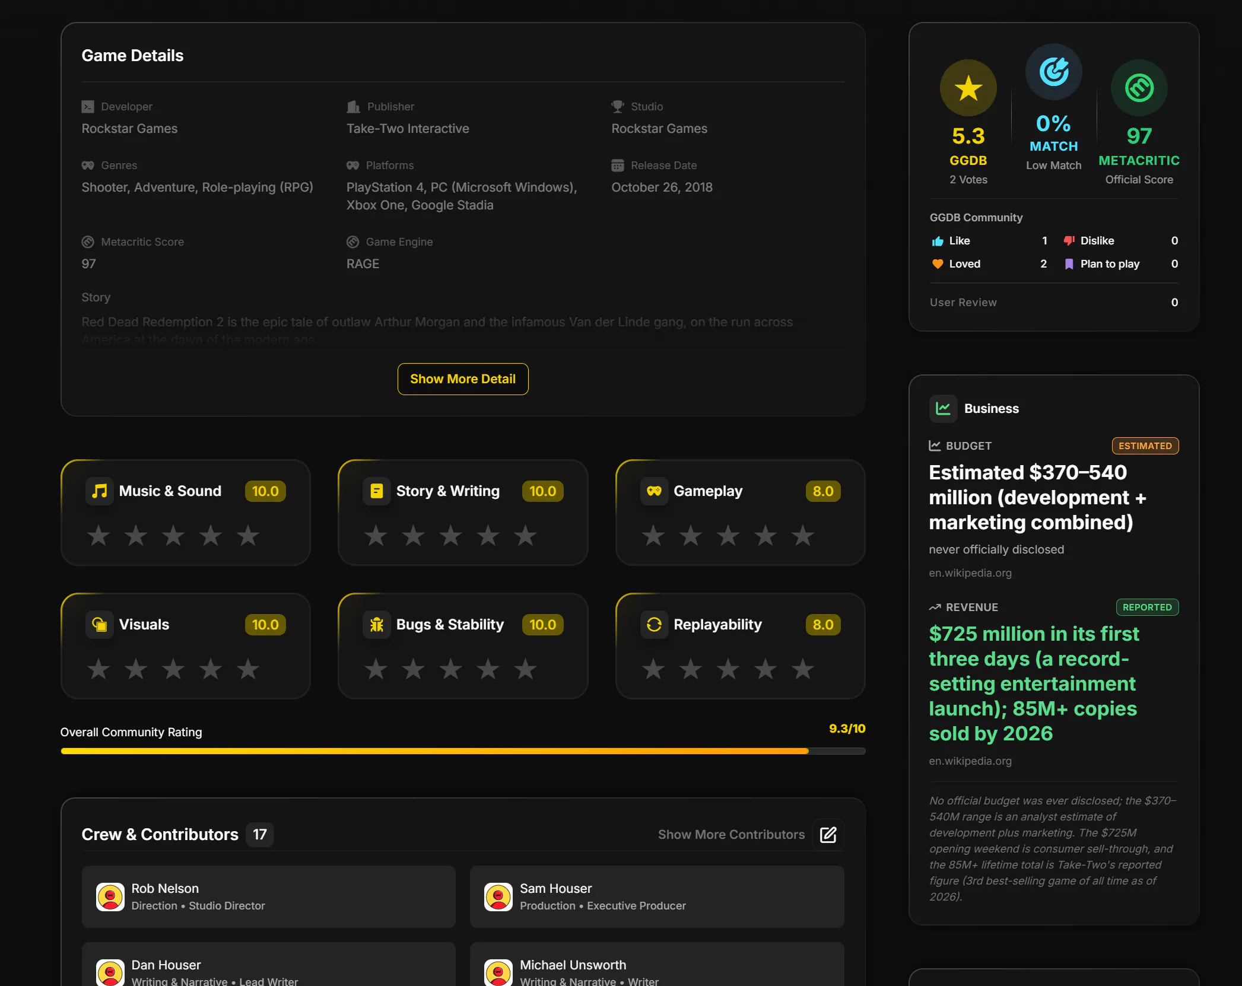This screenshot has width=1242, height=986.
Task: Click the October 26, 2018 release date
Action: (x=662, y=187)
